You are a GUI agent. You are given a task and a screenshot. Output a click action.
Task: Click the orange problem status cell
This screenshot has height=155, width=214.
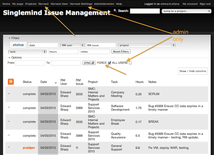[29, 148]
